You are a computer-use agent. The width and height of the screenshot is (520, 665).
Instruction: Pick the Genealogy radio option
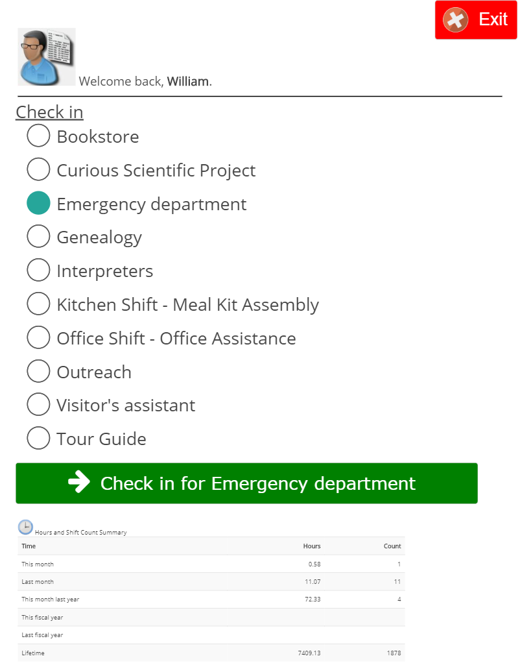pos(38,237)
